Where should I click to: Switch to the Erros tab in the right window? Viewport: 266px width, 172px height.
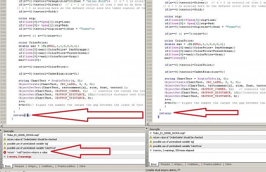tap(154, 164)
